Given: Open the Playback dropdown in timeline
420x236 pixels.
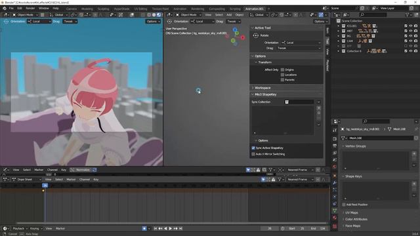Looking at the screenshot, I should 20,229.
